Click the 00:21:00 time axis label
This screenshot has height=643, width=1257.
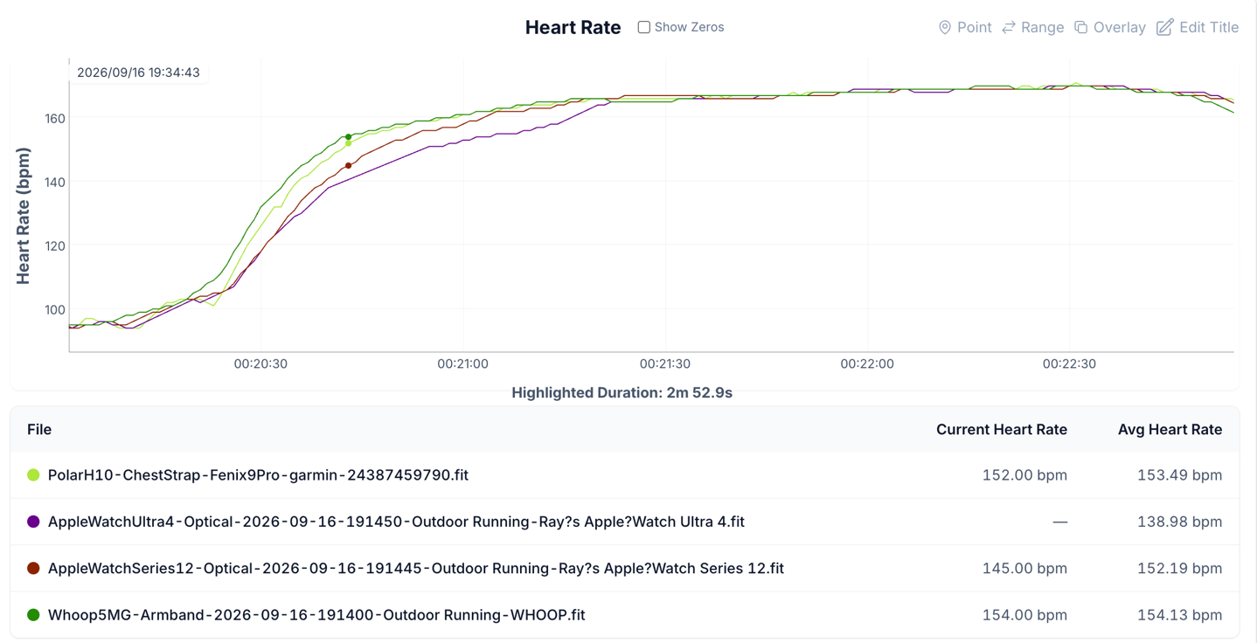pyautogui.click(x=462, y=363)
